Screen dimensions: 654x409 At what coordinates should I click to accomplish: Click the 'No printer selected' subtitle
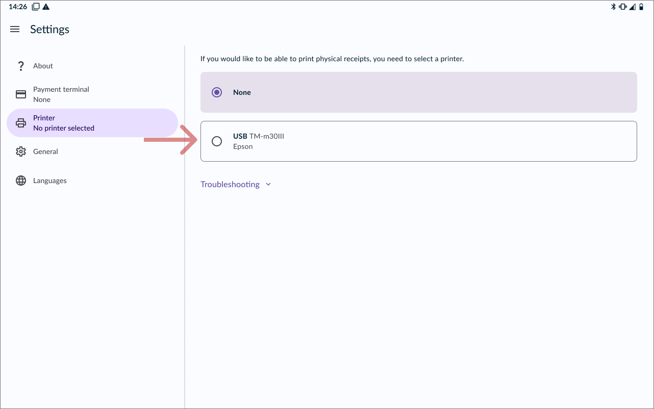tap(64, 128)
